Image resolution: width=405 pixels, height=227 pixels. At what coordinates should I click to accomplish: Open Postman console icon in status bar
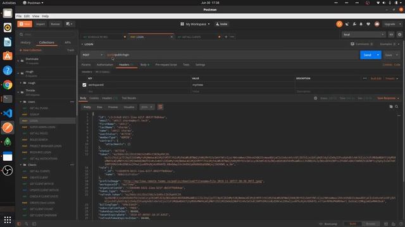pyautogui.click(x=34, y=224)
